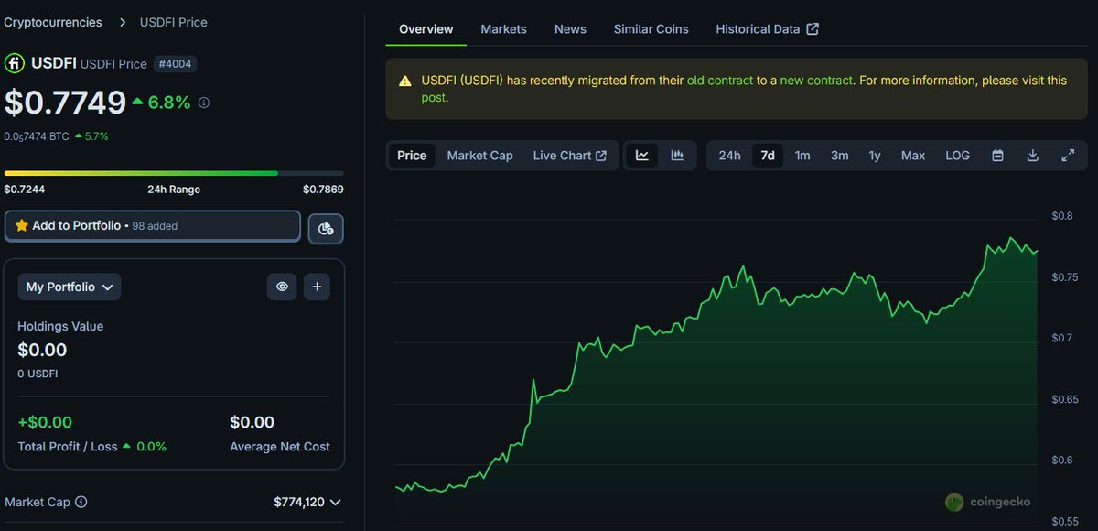Viewport: 1098px width, 531px height.
Task: Set chart range to 1m
Action: (802, 156)
